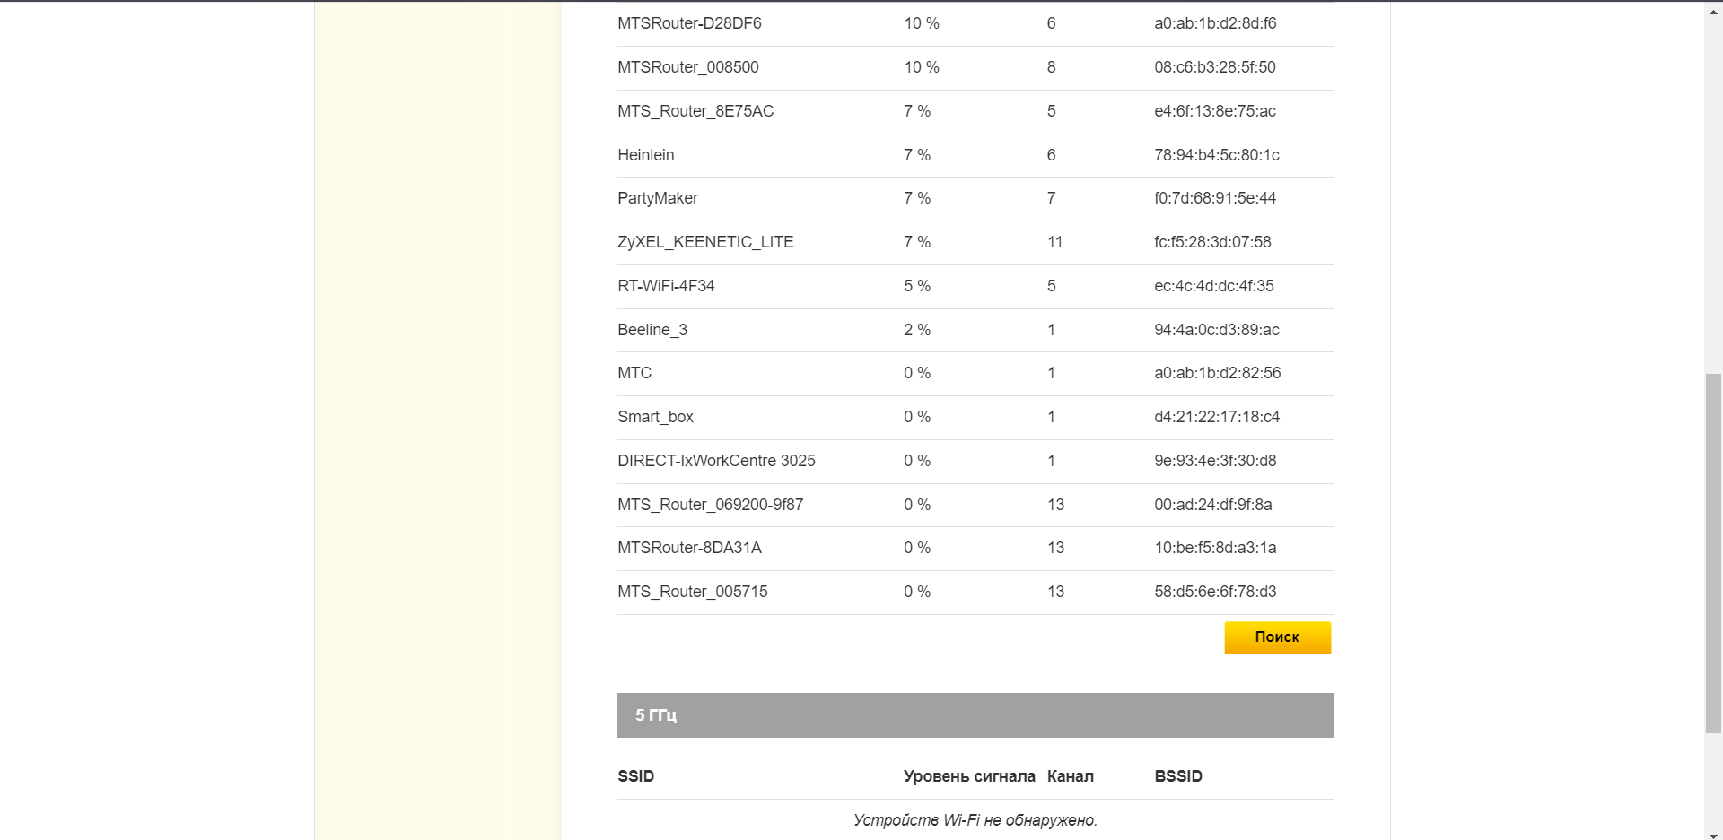
Task: Click BSSID 00:ad:24:df:9f:8a
Action: (1213, 505)
